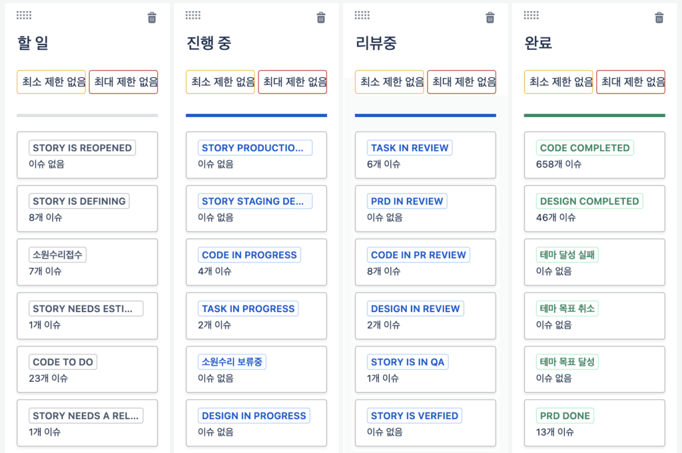682x453 pixels.
Task: Delete the 할 일 column with trash icon
Action: (152, 18)
